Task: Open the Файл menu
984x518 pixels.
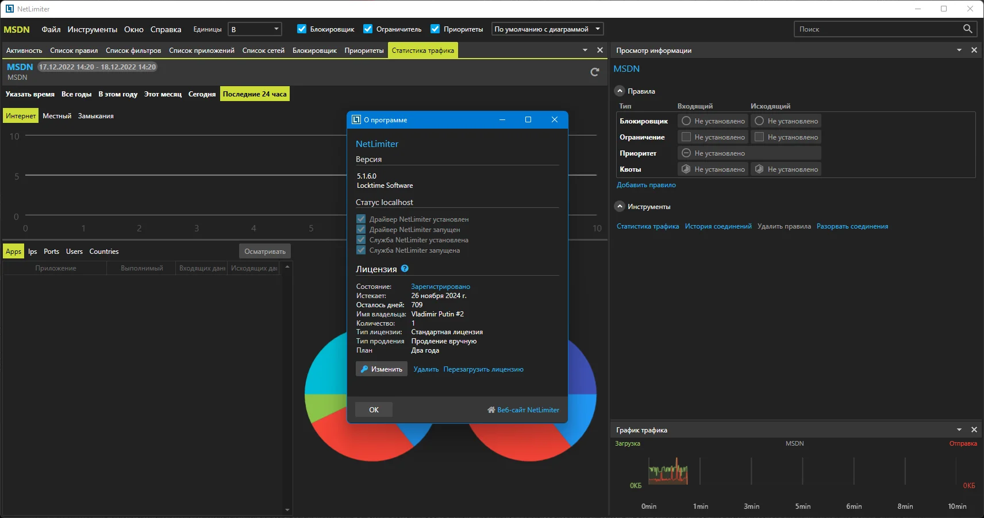Action: (51, 29)
